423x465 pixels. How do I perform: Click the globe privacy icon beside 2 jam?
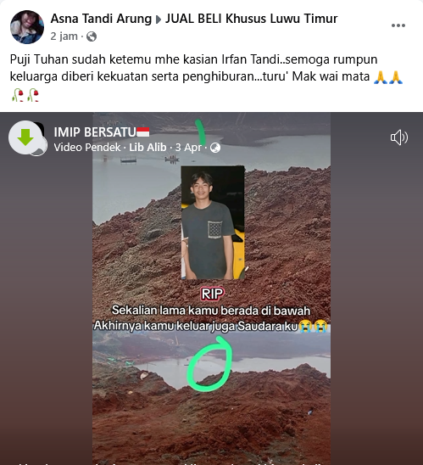92,36
